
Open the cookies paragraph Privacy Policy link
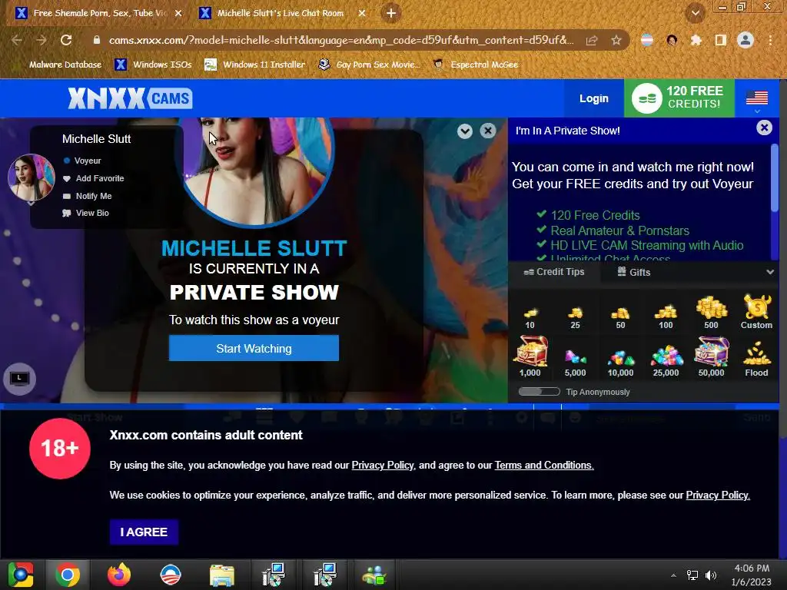tap(718, 496)
